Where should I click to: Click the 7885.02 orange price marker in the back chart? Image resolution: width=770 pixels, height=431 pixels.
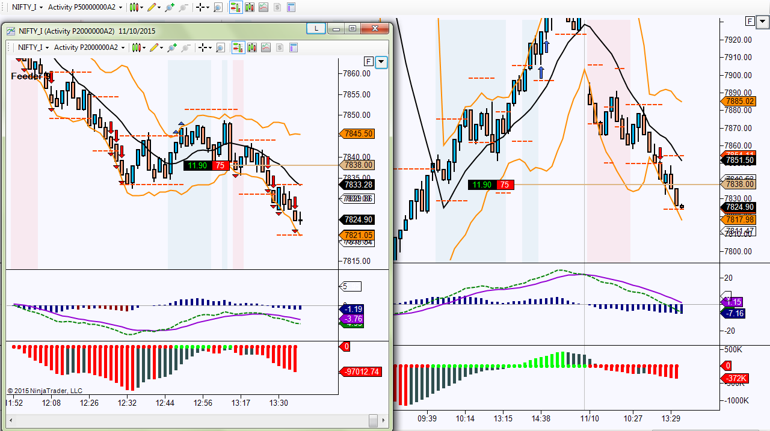738,101
